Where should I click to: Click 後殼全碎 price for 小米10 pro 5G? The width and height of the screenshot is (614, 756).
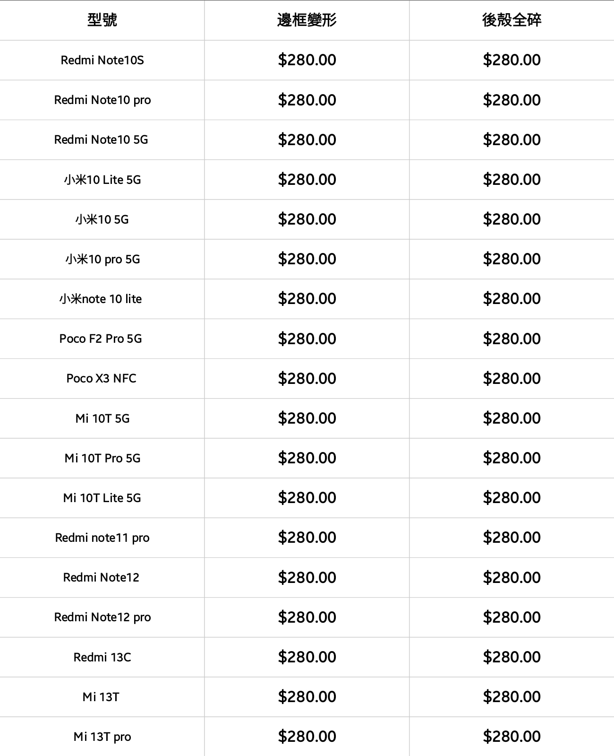click(x=512, y=259)
